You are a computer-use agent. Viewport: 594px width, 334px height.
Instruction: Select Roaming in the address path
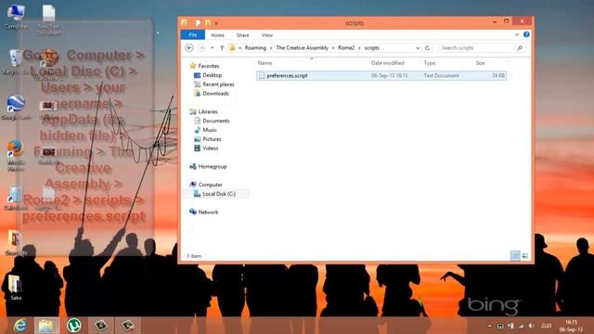(x=255, y=48)
